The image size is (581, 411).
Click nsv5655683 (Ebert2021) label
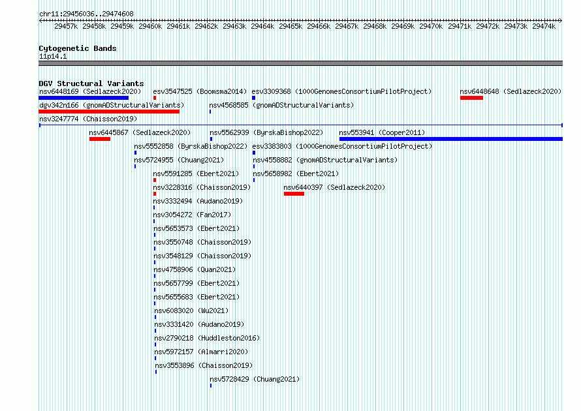click(196, 297)
